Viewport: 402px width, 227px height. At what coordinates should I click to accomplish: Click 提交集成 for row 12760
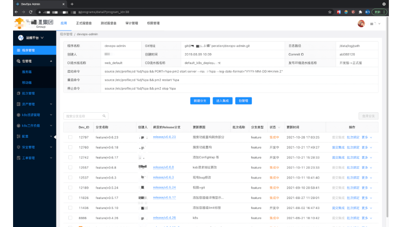tap(338, 147)
